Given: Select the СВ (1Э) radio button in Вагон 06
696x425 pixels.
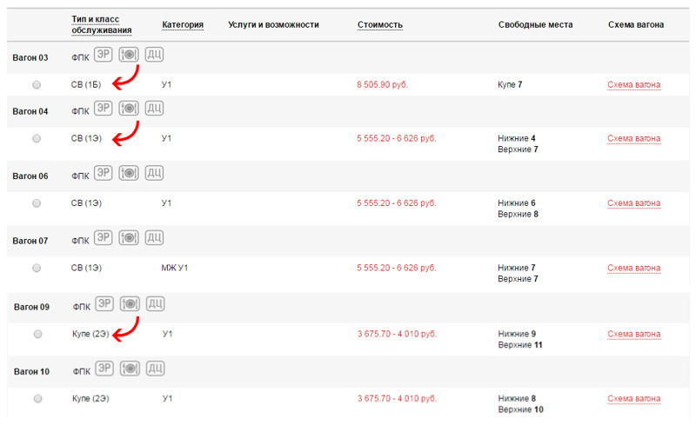Looking at the screenshot, I should pyautogui.click(x=37, y=203).
